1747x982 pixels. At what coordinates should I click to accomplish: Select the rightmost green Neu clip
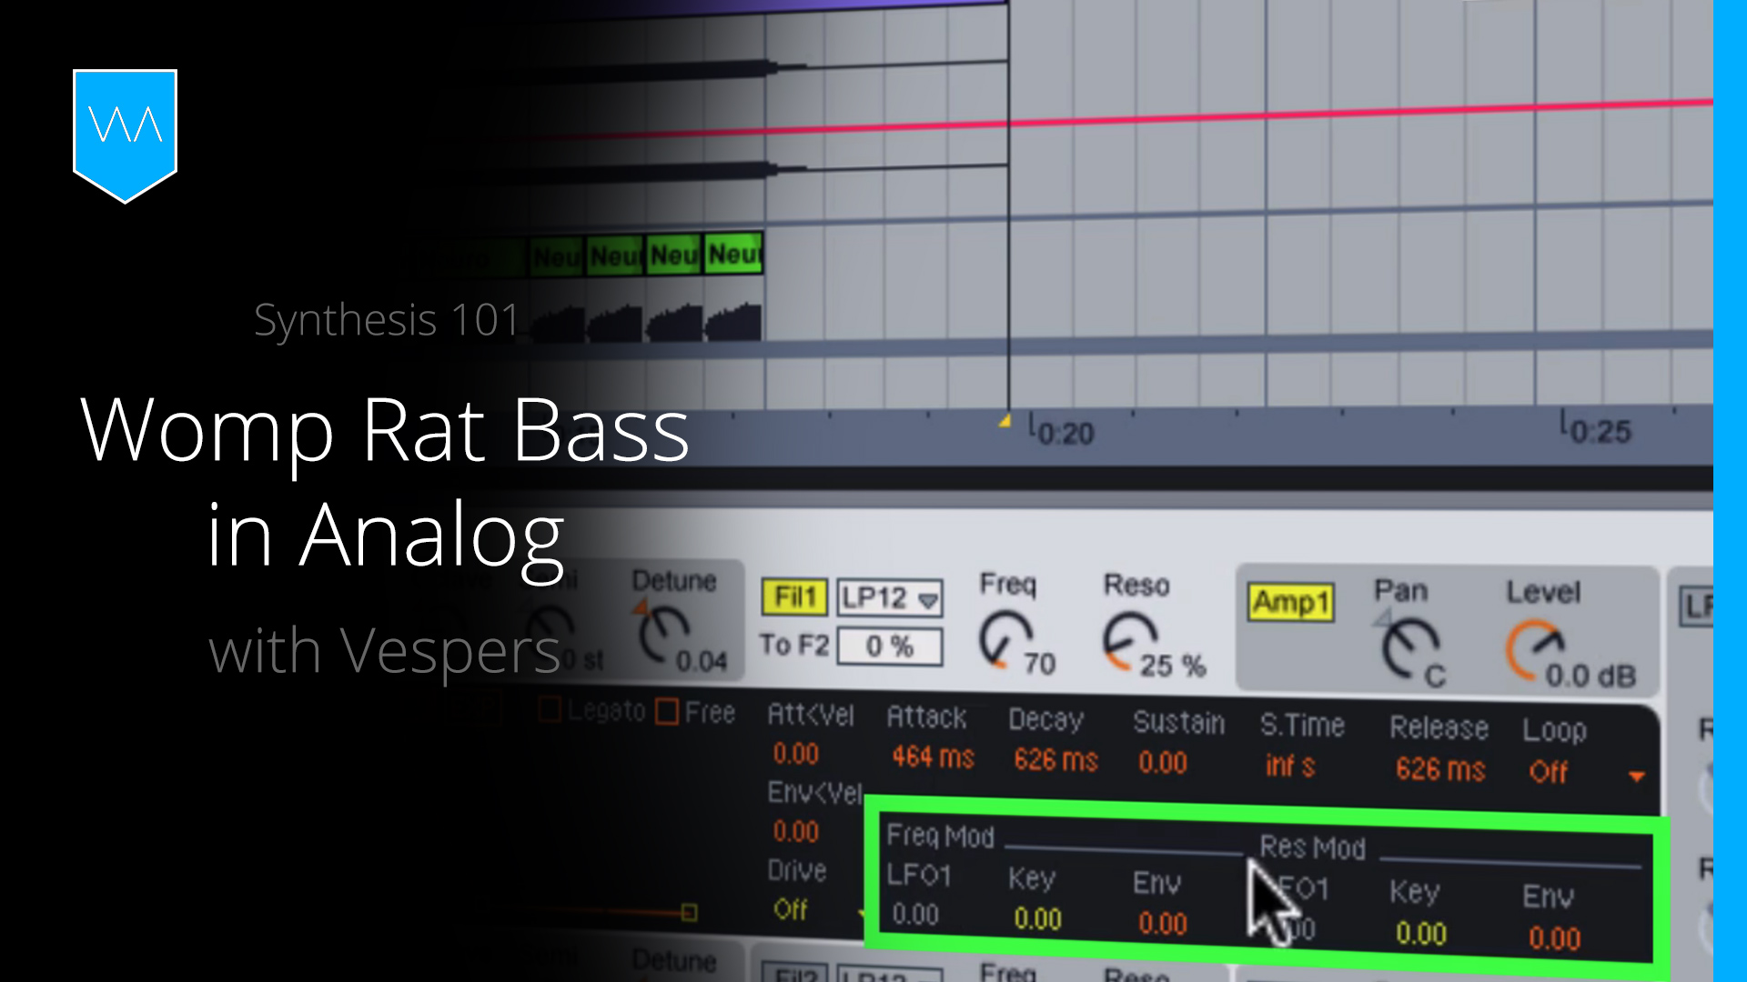tap(734, 254)
